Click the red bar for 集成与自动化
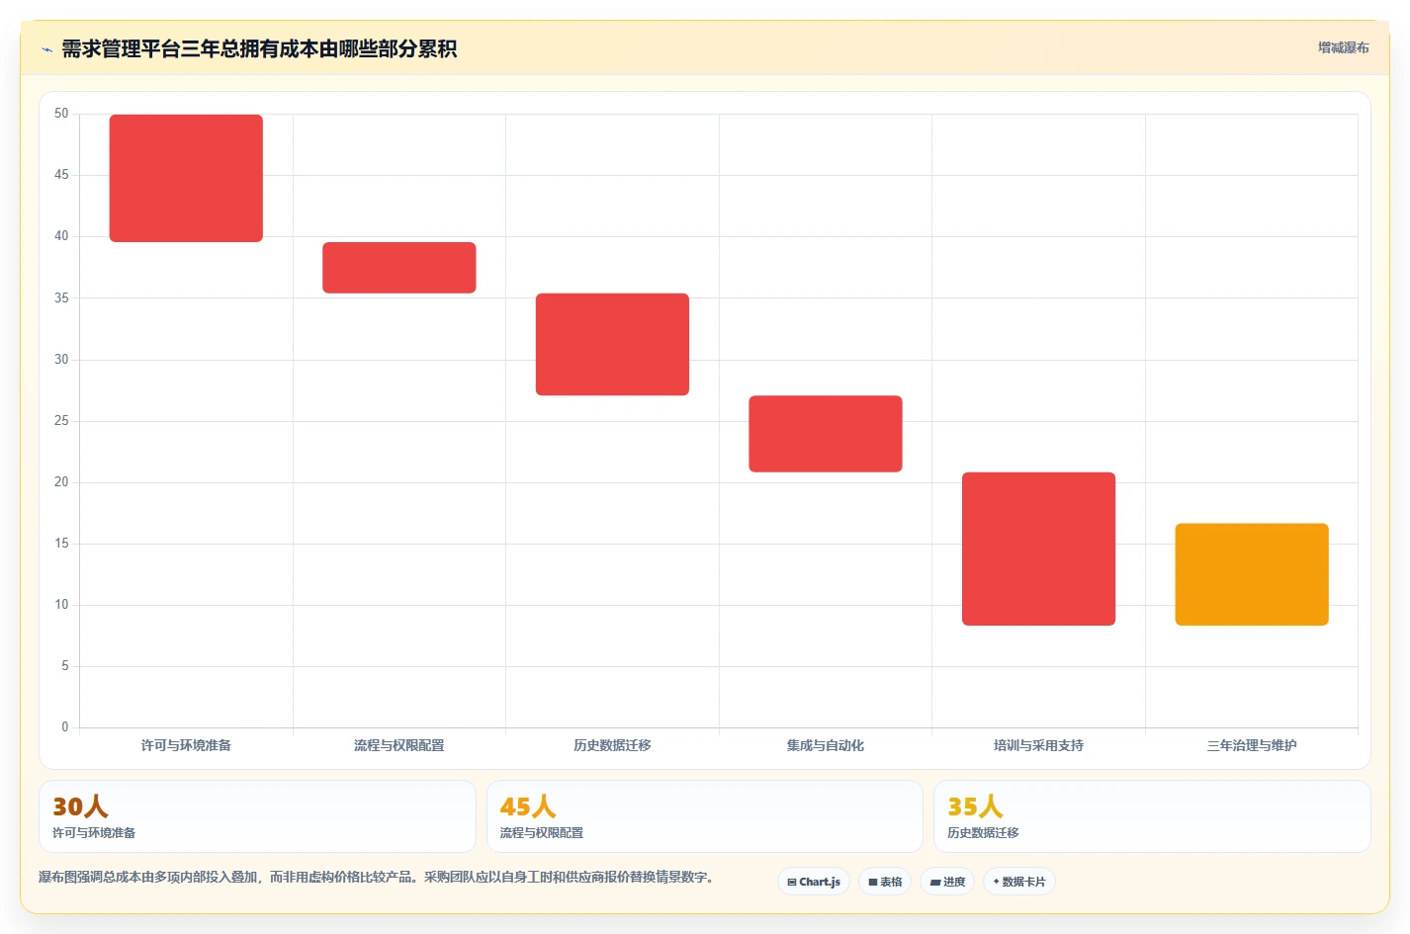Viewport: 1410px width, 934px height. click(826, 434)
